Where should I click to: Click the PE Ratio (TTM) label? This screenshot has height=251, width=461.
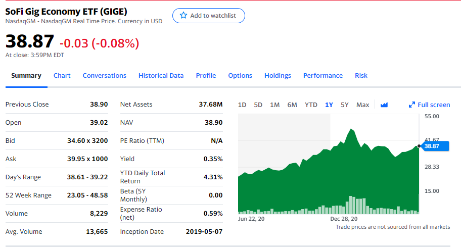pos(142,141)
